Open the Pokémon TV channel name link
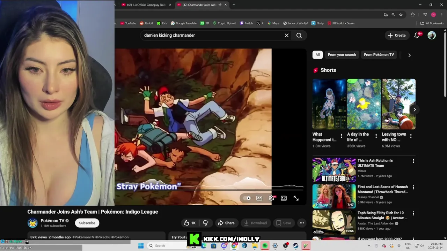Image resolution: width=447 pixels, height=251 pixels. tap(52, 221)
